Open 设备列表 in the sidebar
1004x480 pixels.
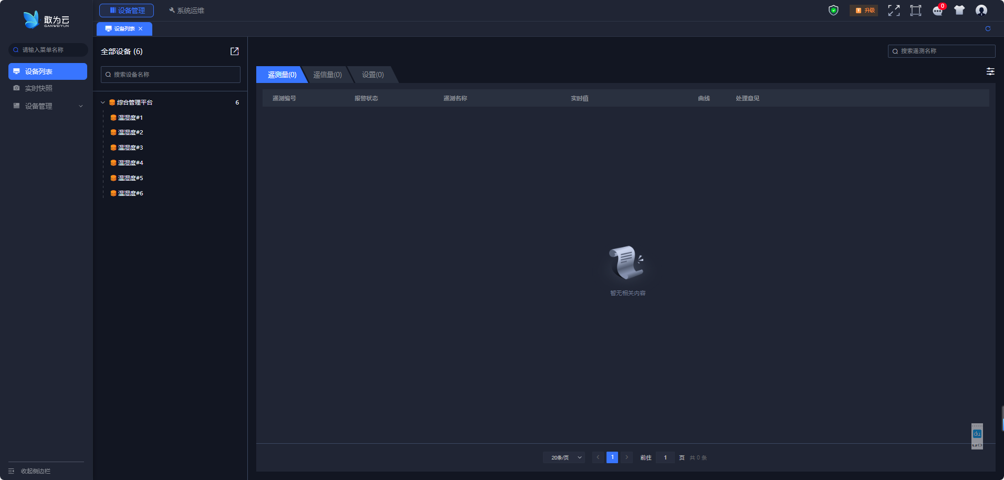[x=48, y=71]
